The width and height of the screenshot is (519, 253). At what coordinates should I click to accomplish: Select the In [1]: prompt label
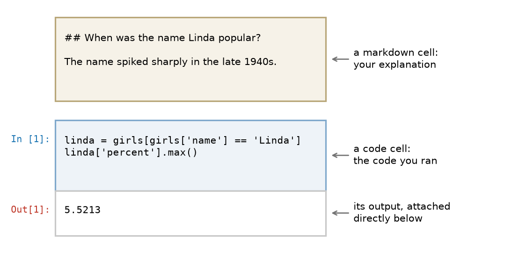(x=30, y=139)
